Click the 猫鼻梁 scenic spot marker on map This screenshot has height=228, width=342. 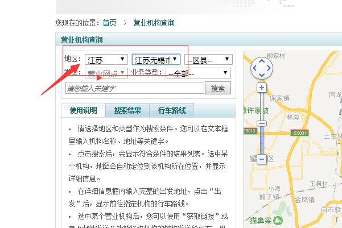click(x=278, y=221)
